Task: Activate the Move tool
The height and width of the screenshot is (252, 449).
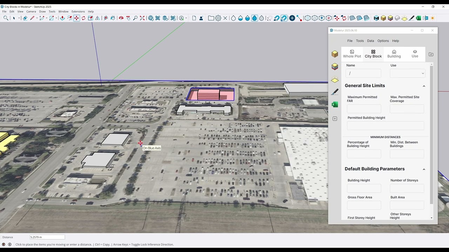Action: pos(76,18)
